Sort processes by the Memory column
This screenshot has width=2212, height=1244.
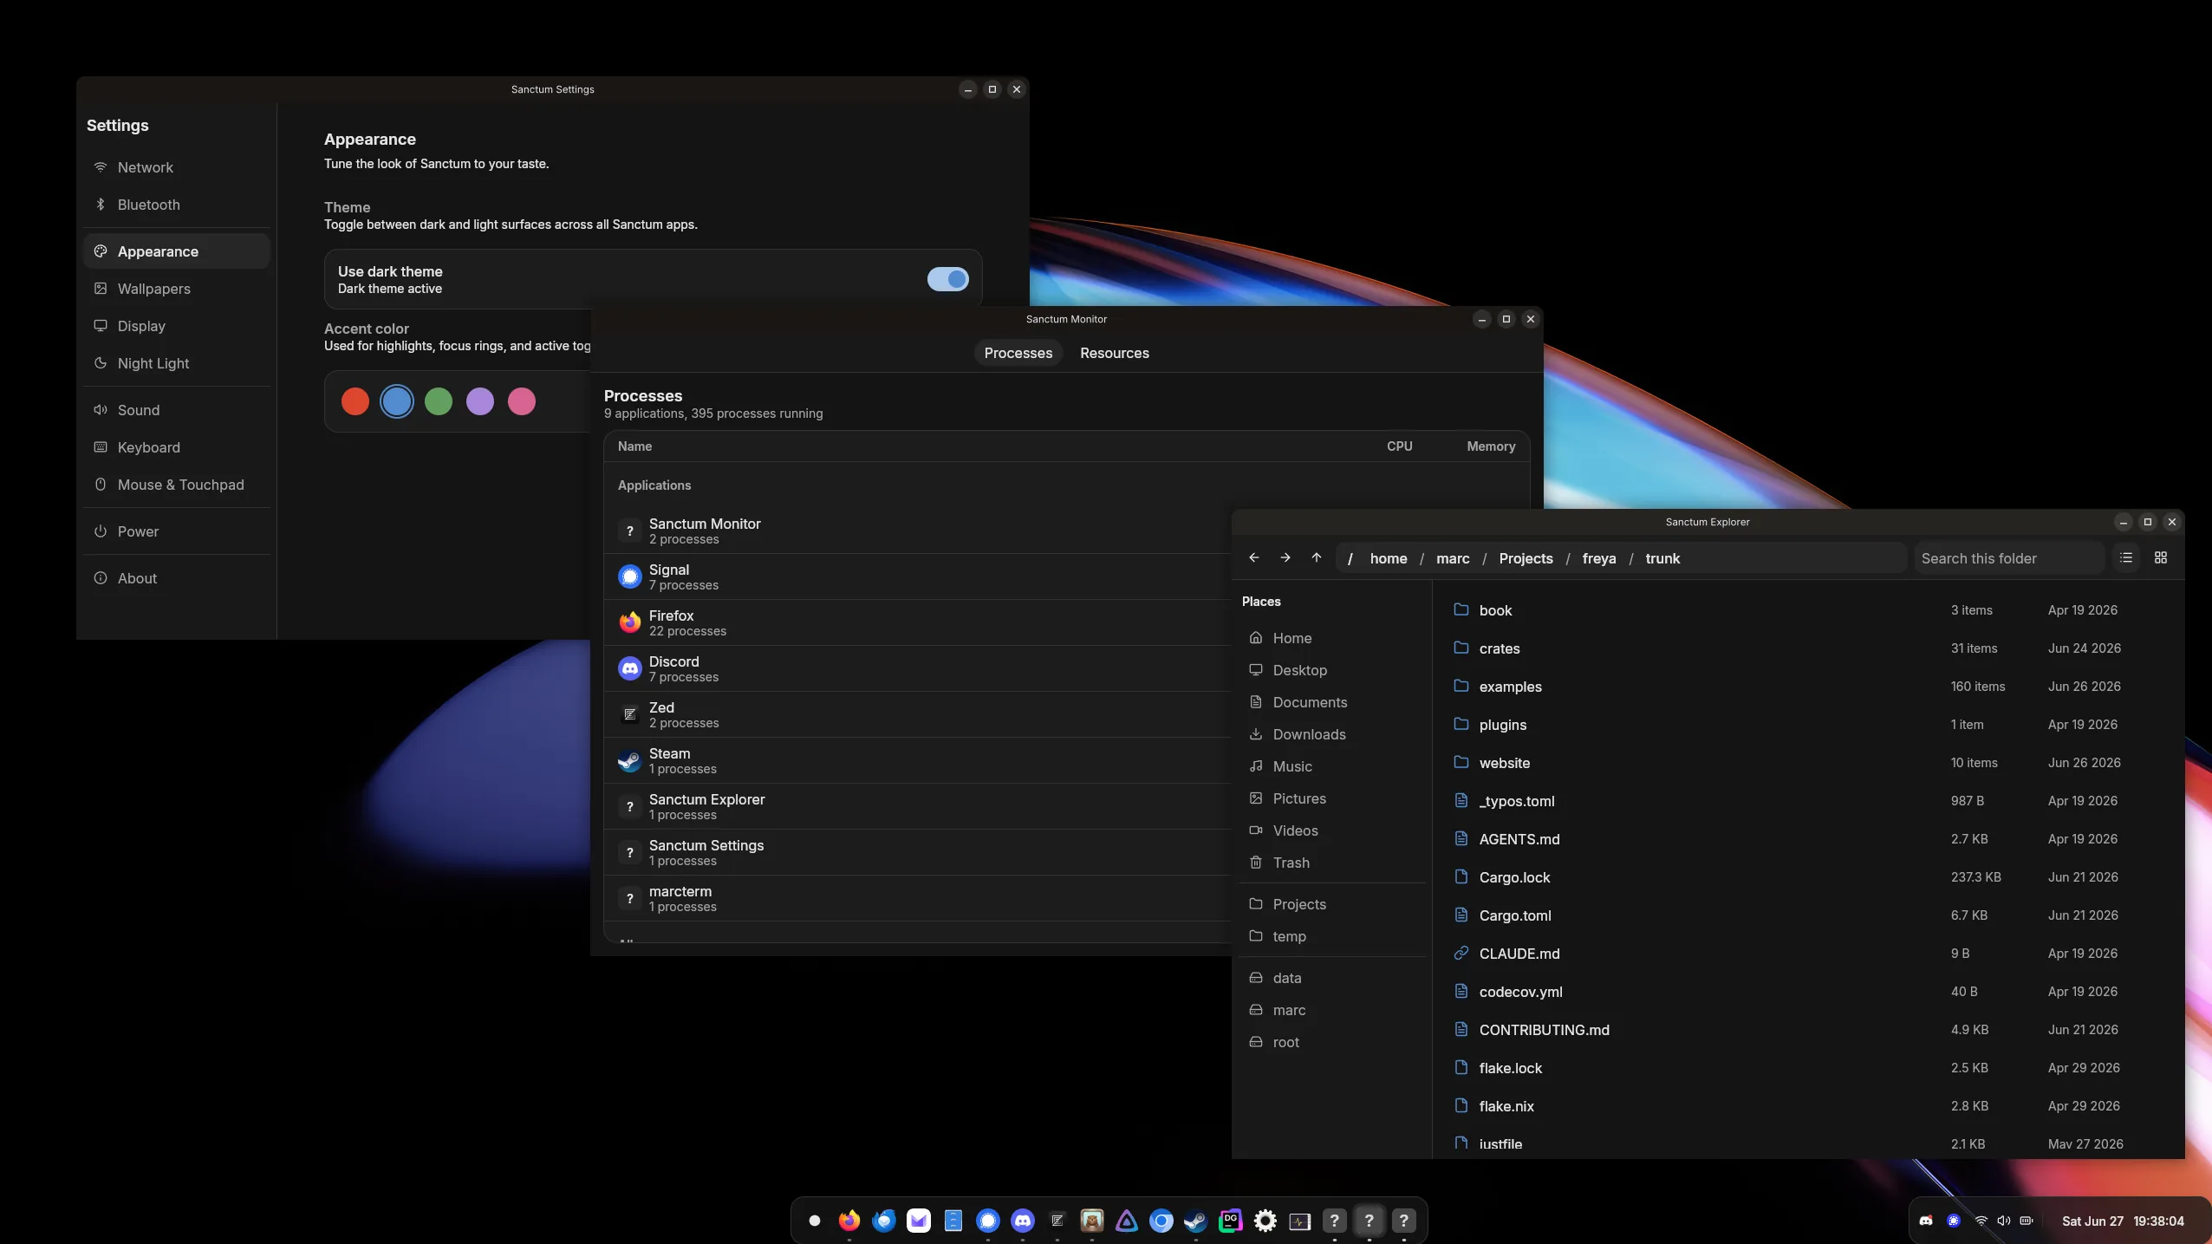[1491, 446]
